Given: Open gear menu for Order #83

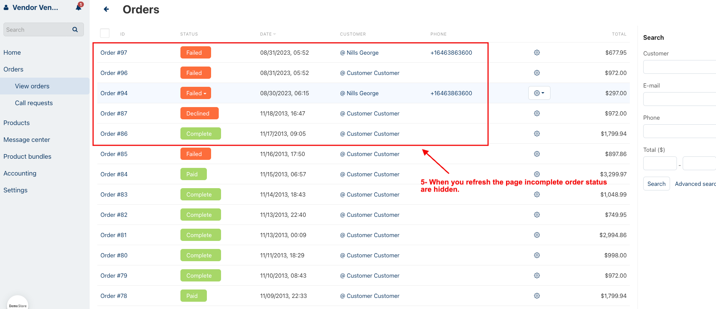Looking at the screenshot, I should pyautogui.click(x=537, y=194).
